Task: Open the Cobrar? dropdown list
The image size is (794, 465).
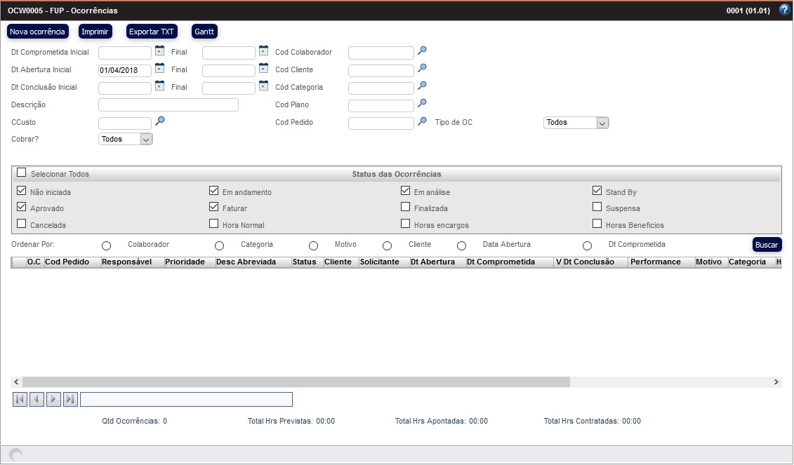Action: pyautogui.click(x=126, y=140)
